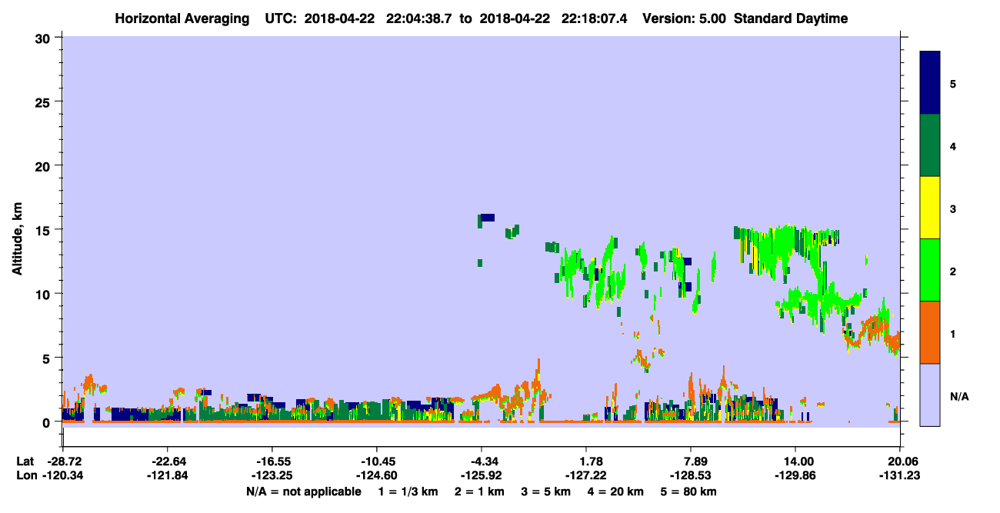Click the lavender N/A colorbar segment

931,395
